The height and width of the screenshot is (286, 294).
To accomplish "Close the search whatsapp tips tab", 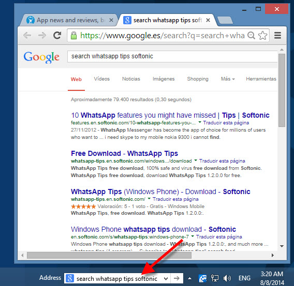I will coord(208,20).
